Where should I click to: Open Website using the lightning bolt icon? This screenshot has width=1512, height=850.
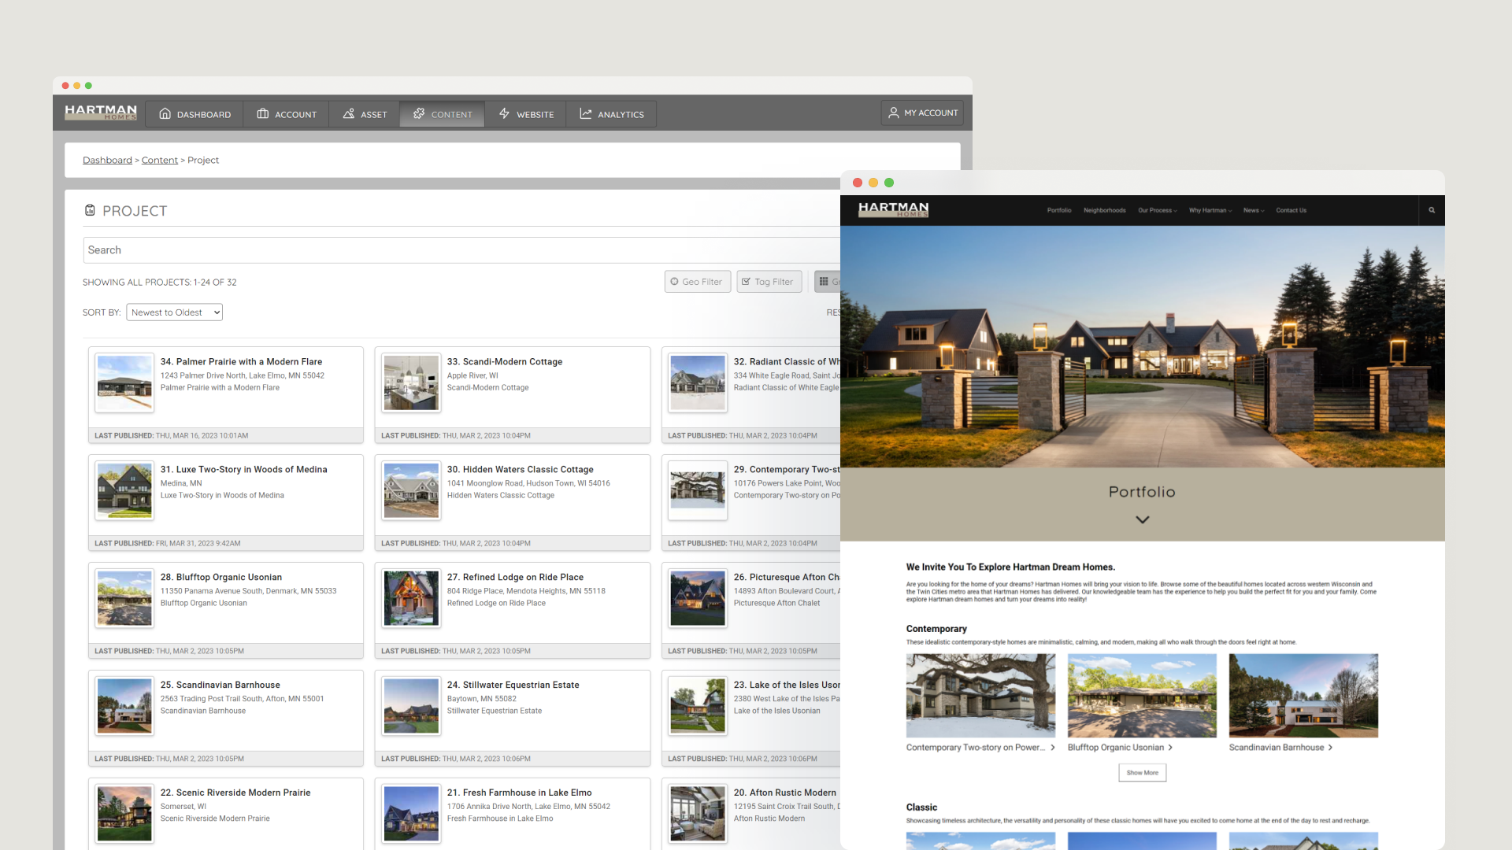point(503,114)
